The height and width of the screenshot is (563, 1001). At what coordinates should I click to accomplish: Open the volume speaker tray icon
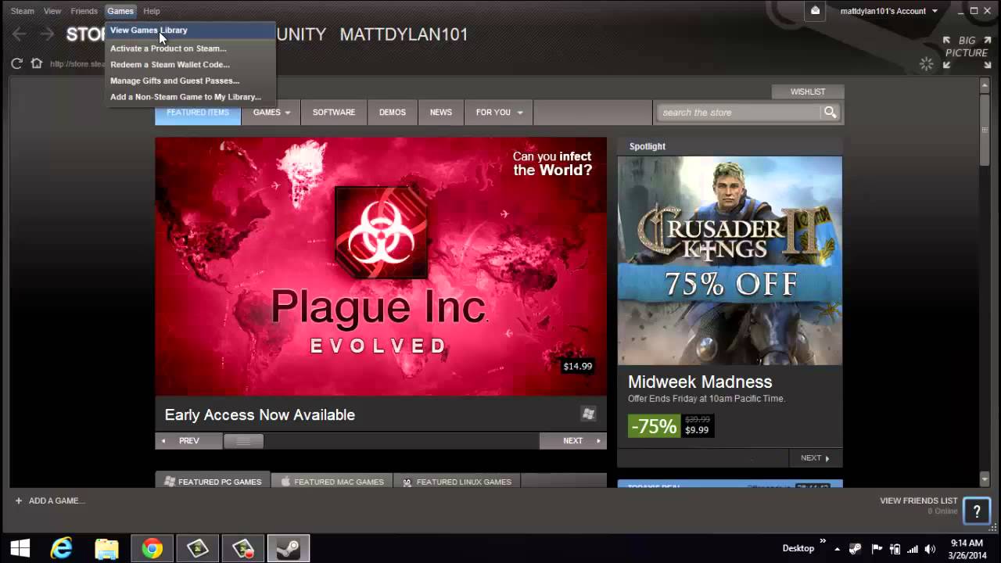tap(931, 549)
